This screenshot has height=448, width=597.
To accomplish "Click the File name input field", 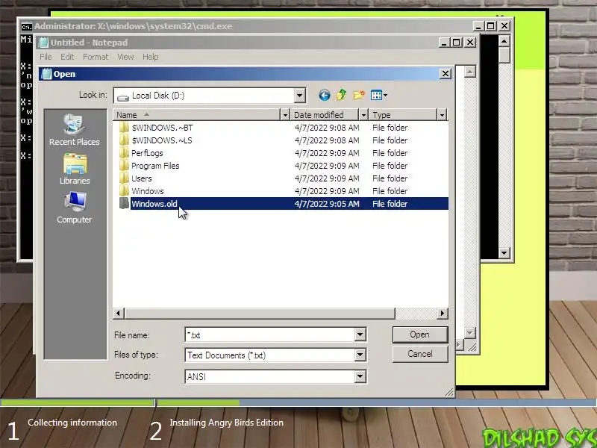I will pyautogui.click(x=270, y=335).
